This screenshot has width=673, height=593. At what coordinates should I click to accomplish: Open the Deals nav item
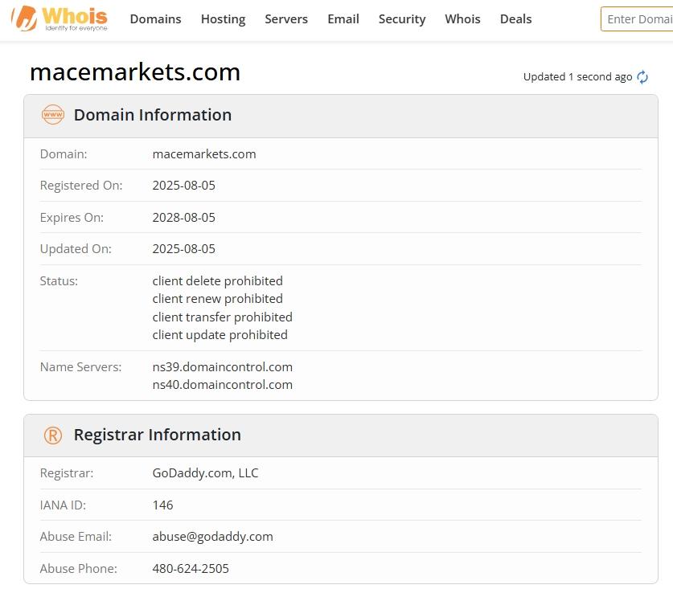[516, 18]
